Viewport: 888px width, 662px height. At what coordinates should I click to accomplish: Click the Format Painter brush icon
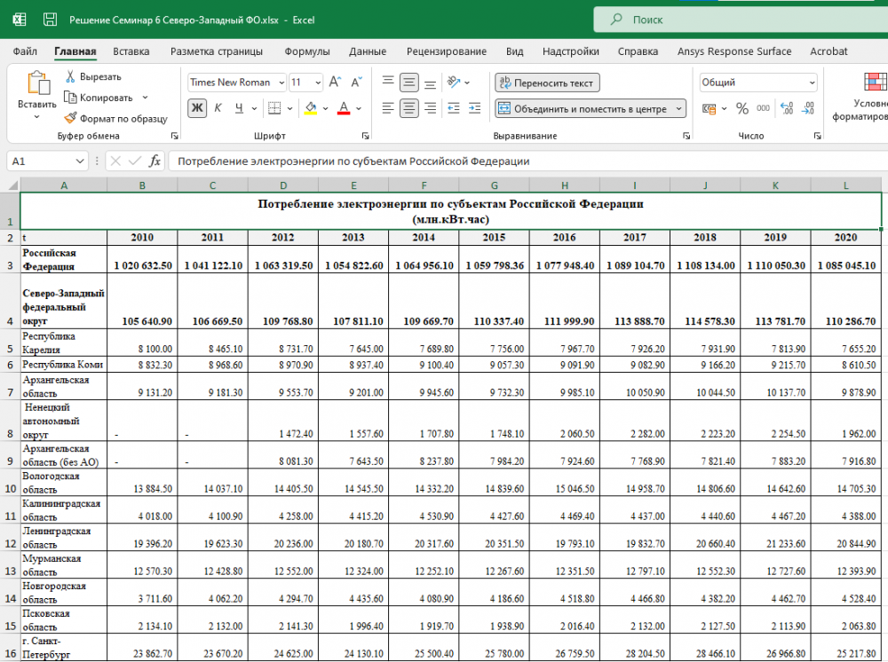(70, 118)
